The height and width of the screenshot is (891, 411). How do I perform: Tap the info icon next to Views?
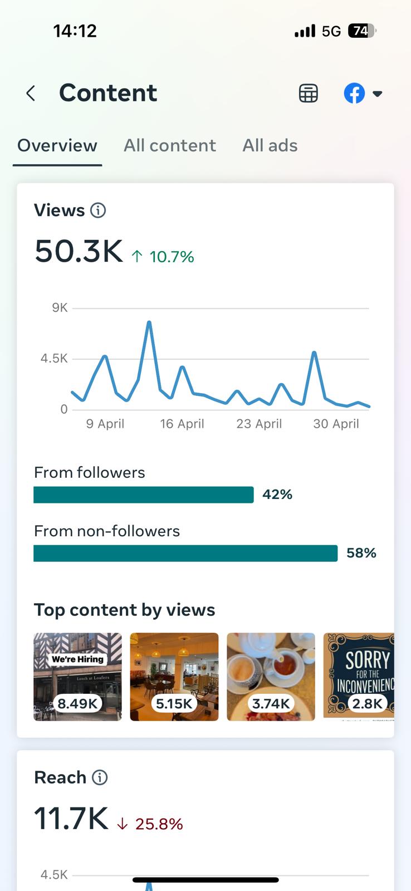pyautogui.click(x=98, y=210)
